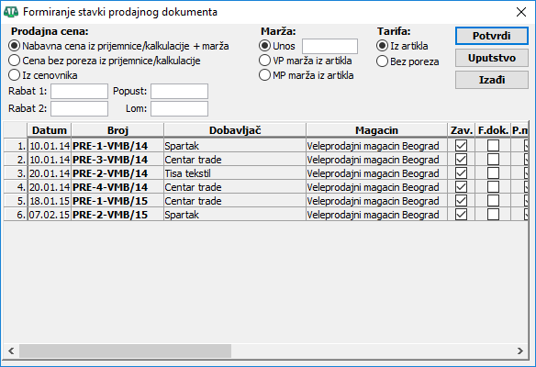Click the Dobavljač column header

235,130
